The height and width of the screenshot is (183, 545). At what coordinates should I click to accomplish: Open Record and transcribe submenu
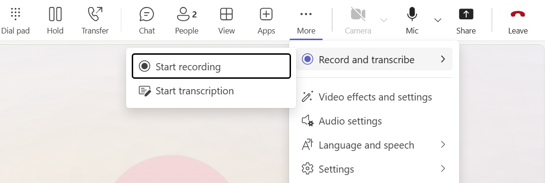(x=374, y=59)
